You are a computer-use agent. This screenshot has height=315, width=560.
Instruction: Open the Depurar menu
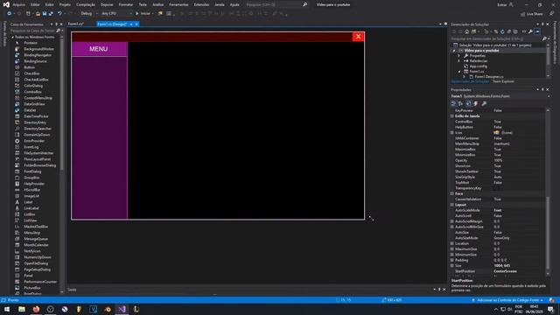click(107, 4)
